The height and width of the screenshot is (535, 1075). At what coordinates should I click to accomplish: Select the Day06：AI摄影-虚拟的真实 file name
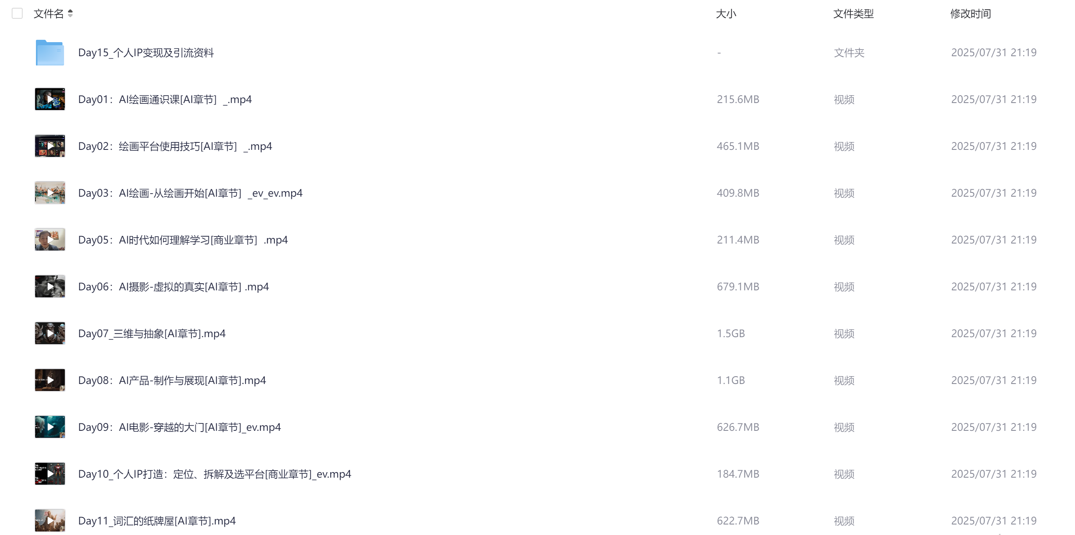[174, 287]
